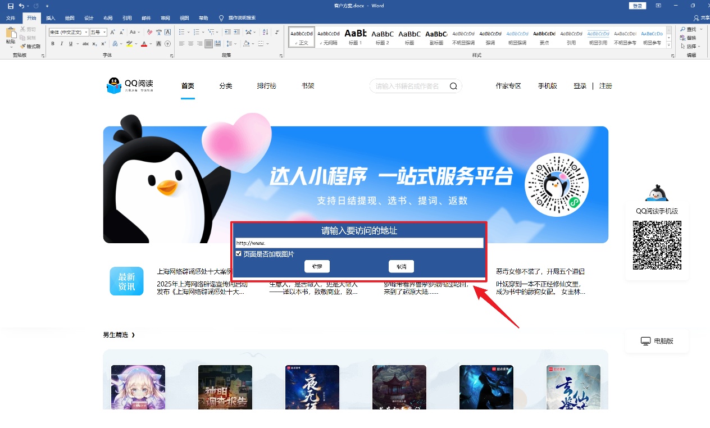
Task: Apply bullet list formatting
Action: 183,32
